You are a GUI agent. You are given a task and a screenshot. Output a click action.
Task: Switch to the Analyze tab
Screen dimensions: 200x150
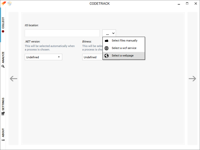3,59
